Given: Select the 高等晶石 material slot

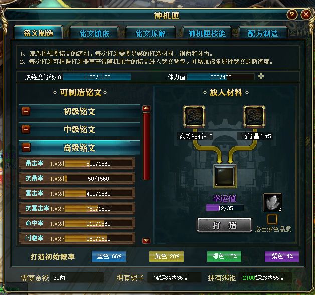Looking at the screenshot, I should pyautogui.click(x=254, y=117).
